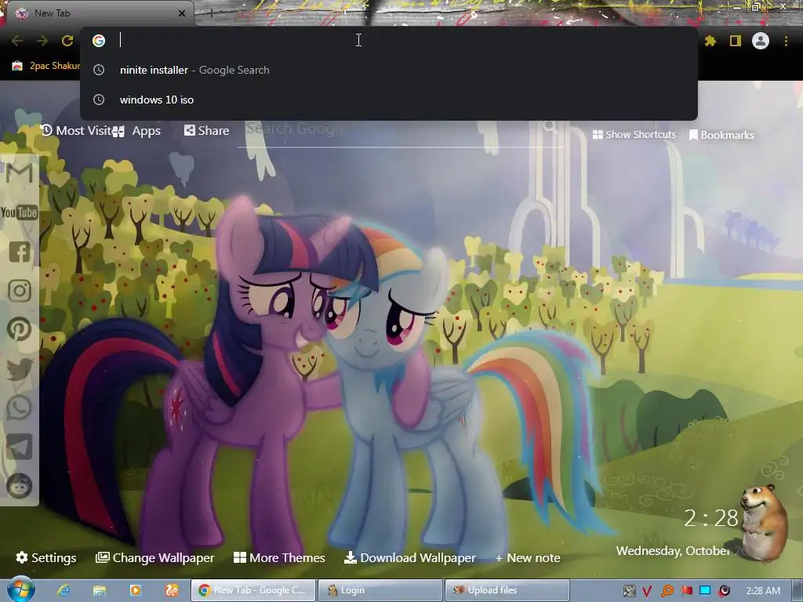The image size is (803, 602).
Task: Open the Extensions puzzle icon
Action: pyautogui.click(x=710, y=41)
